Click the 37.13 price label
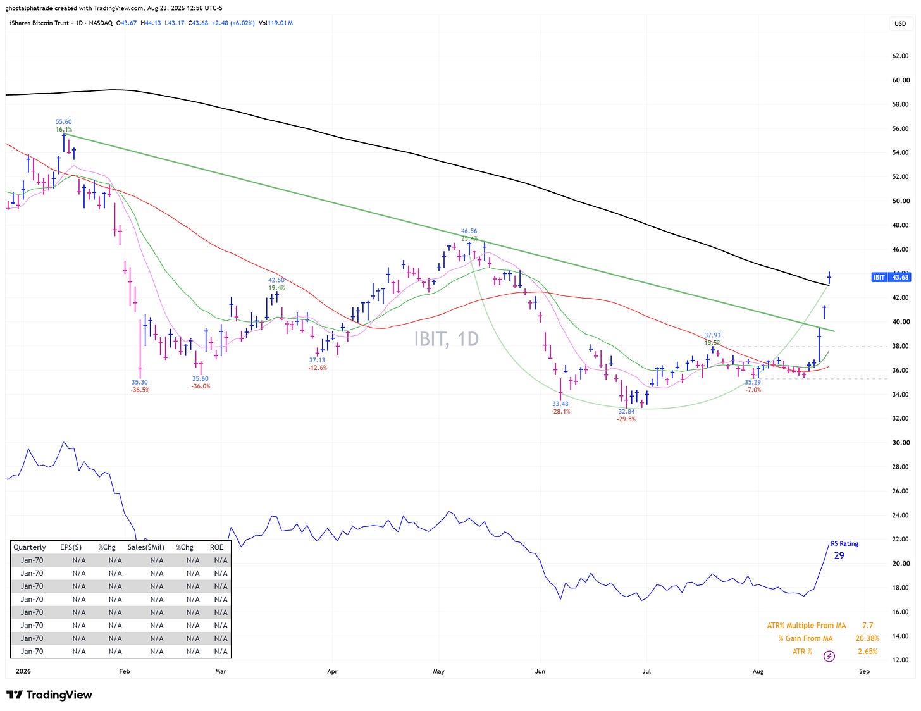The image size is (921, 711). [x=317, y=360]
